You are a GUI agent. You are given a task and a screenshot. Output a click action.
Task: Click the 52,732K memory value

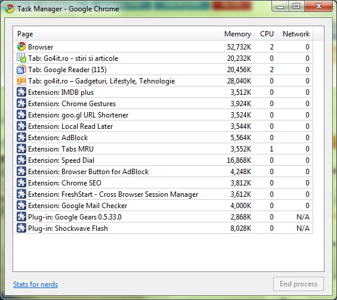[x=239, y=47]
